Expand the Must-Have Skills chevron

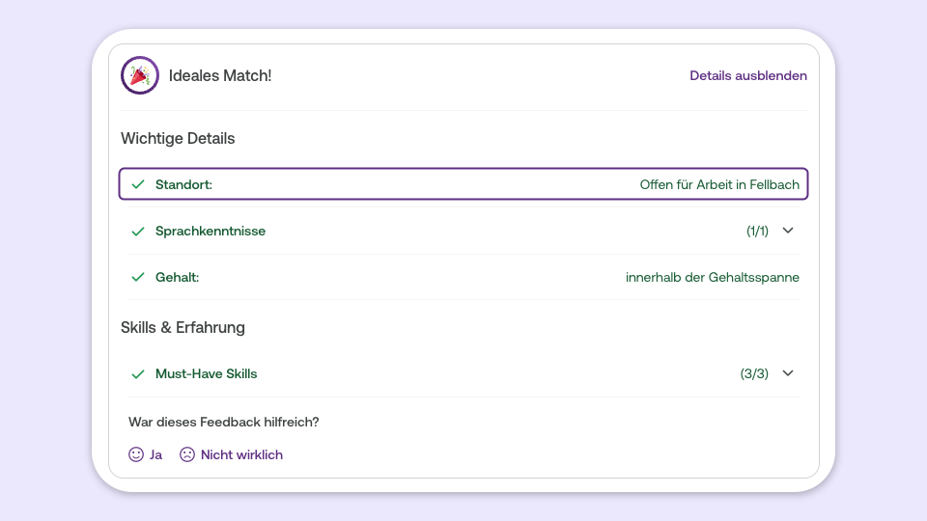coord(788,373)
